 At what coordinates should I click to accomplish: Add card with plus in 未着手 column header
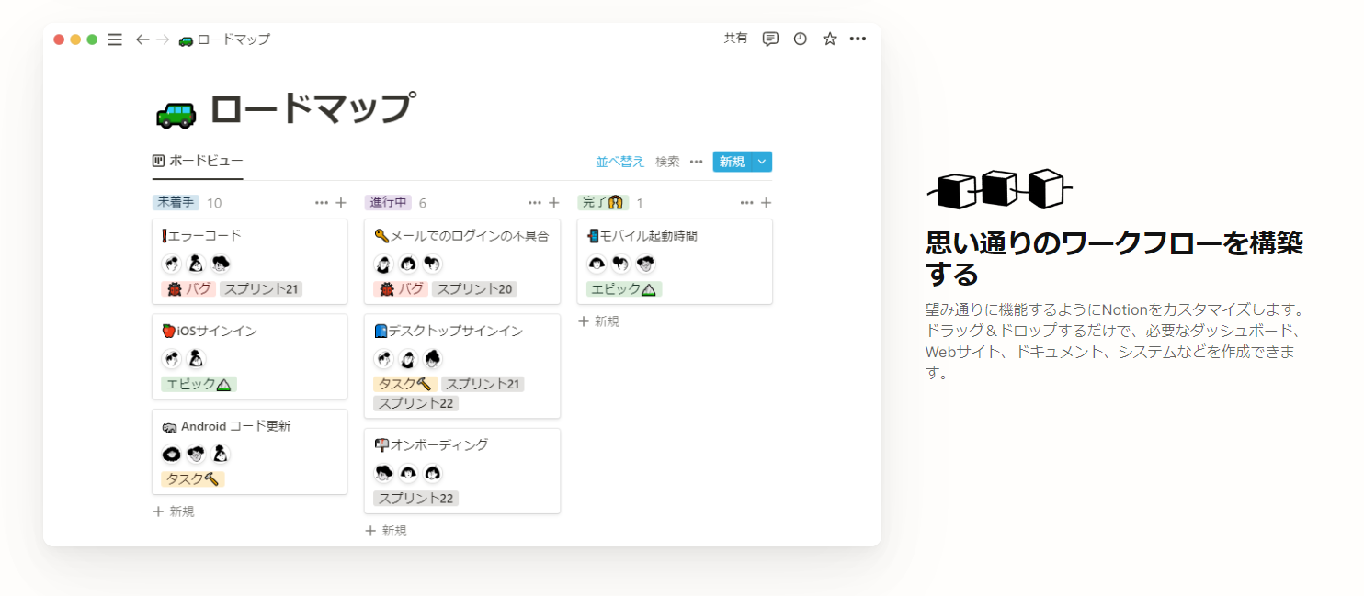pos(341,203)
